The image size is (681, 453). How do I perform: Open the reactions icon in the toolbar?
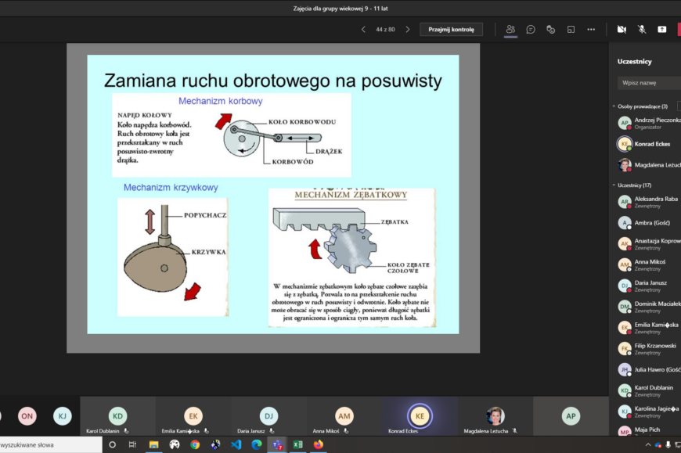click(551, 30)
